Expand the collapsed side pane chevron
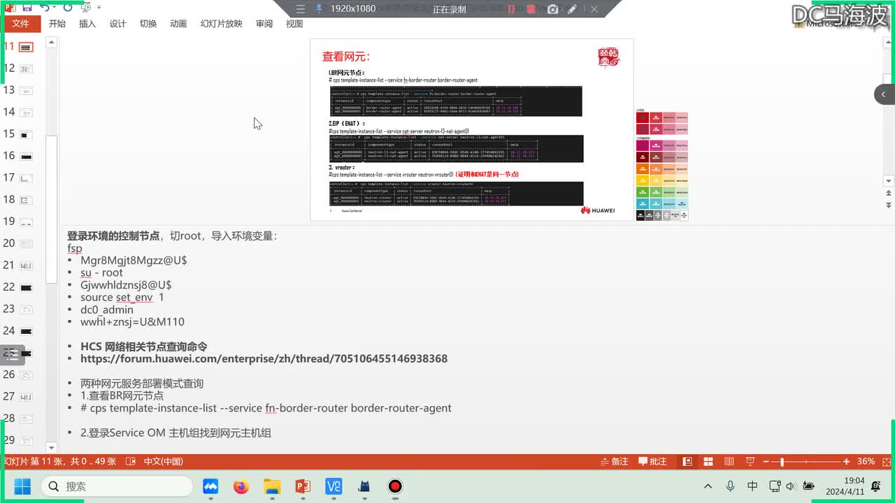Image resolution: width=895 pixels, height=503 pixels. pos(883,94)
